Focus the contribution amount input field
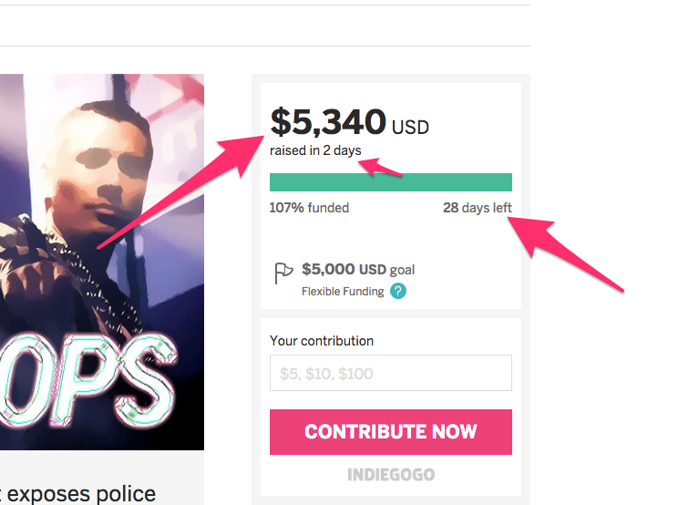Screen dimensions: 699x505 (390, 373)
